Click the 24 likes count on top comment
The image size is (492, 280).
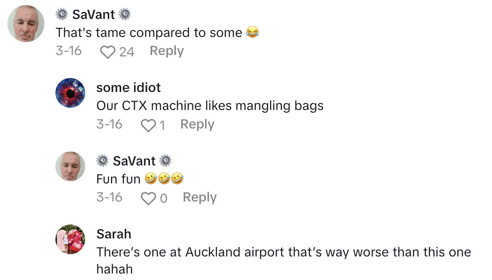(x=126, y=52)
